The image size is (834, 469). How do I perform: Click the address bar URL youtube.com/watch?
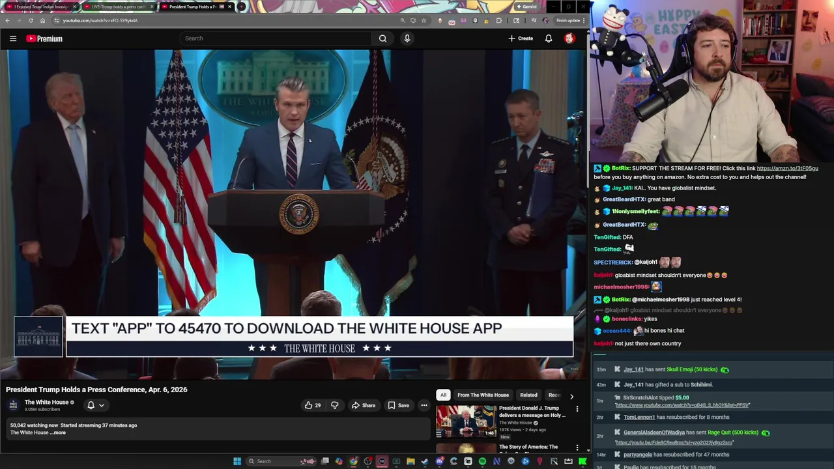click(100, 20)
